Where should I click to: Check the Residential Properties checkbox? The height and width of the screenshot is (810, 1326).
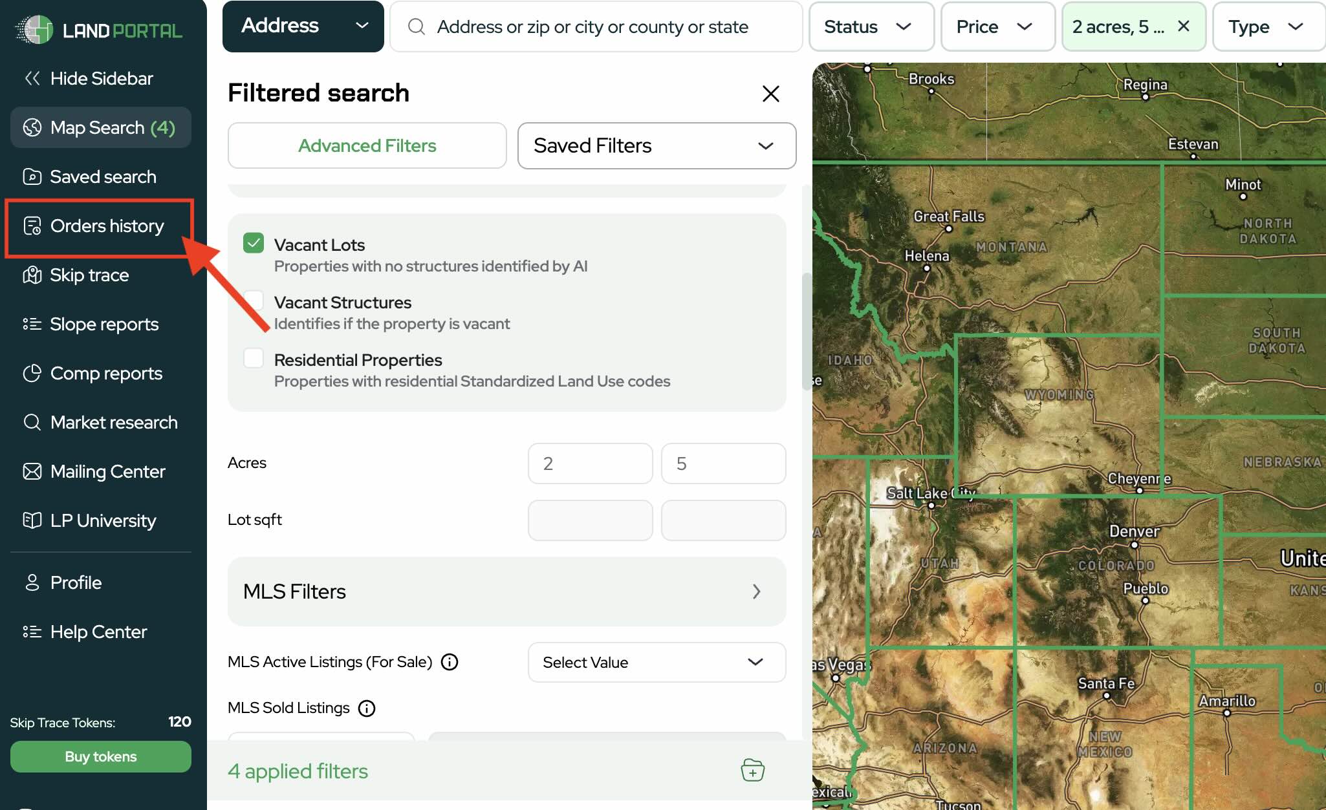tap(254, 358)
